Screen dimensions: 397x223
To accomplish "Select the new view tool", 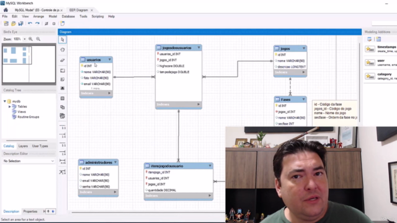I will [63, 107].
